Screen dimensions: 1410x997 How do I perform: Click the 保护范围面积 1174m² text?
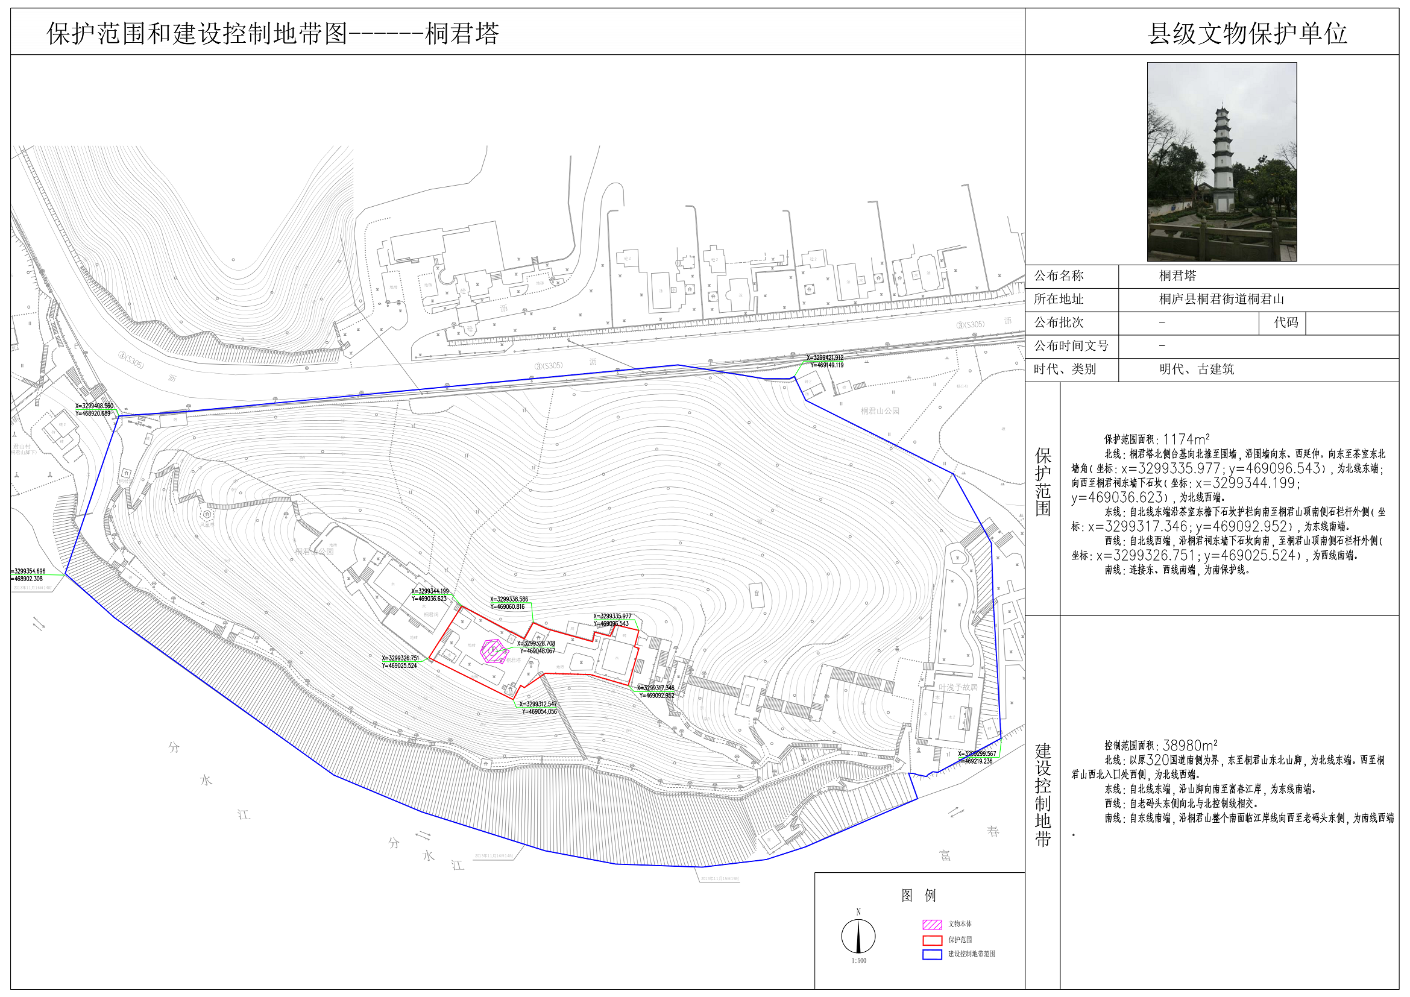(1156, 439)
